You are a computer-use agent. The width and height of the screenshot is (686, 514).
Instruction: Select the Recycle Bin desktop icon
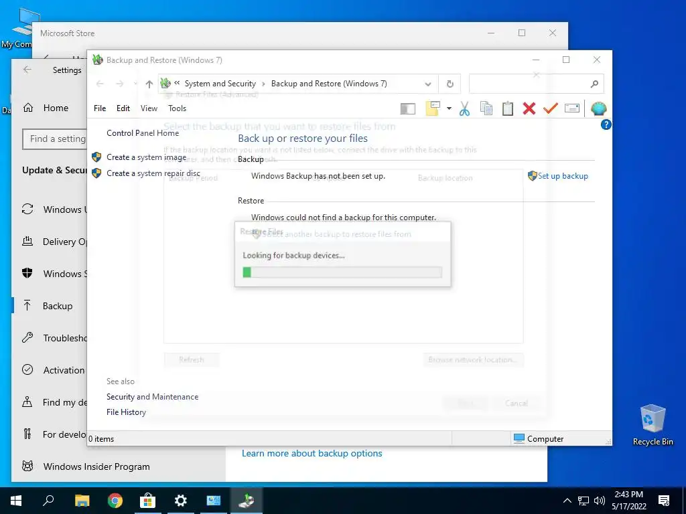point(653,424)
